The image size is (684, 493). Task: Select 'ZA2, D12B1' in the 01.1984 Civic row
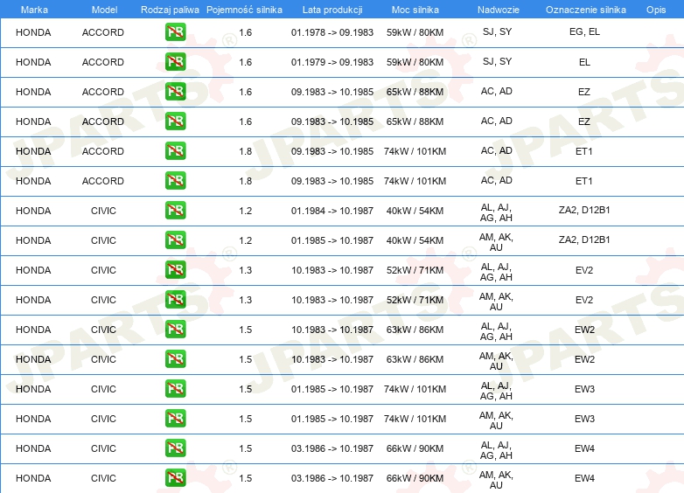584,210
